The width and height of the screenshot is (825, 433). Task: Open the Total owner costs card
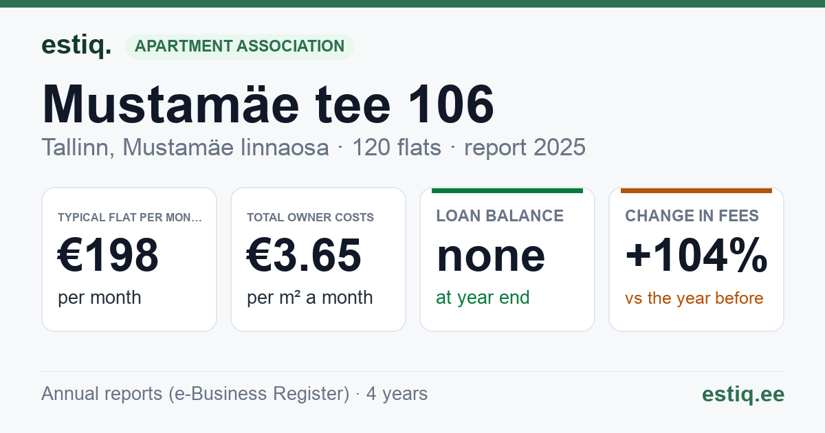click(x=318, y=259)
